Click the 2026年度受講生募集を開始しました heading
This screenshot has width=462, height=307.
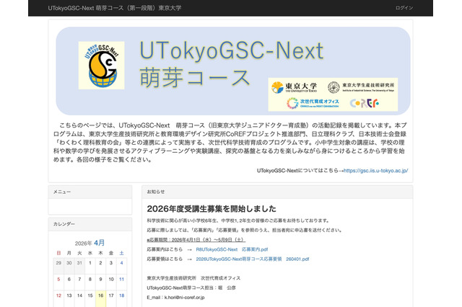[x=212, y=209]
